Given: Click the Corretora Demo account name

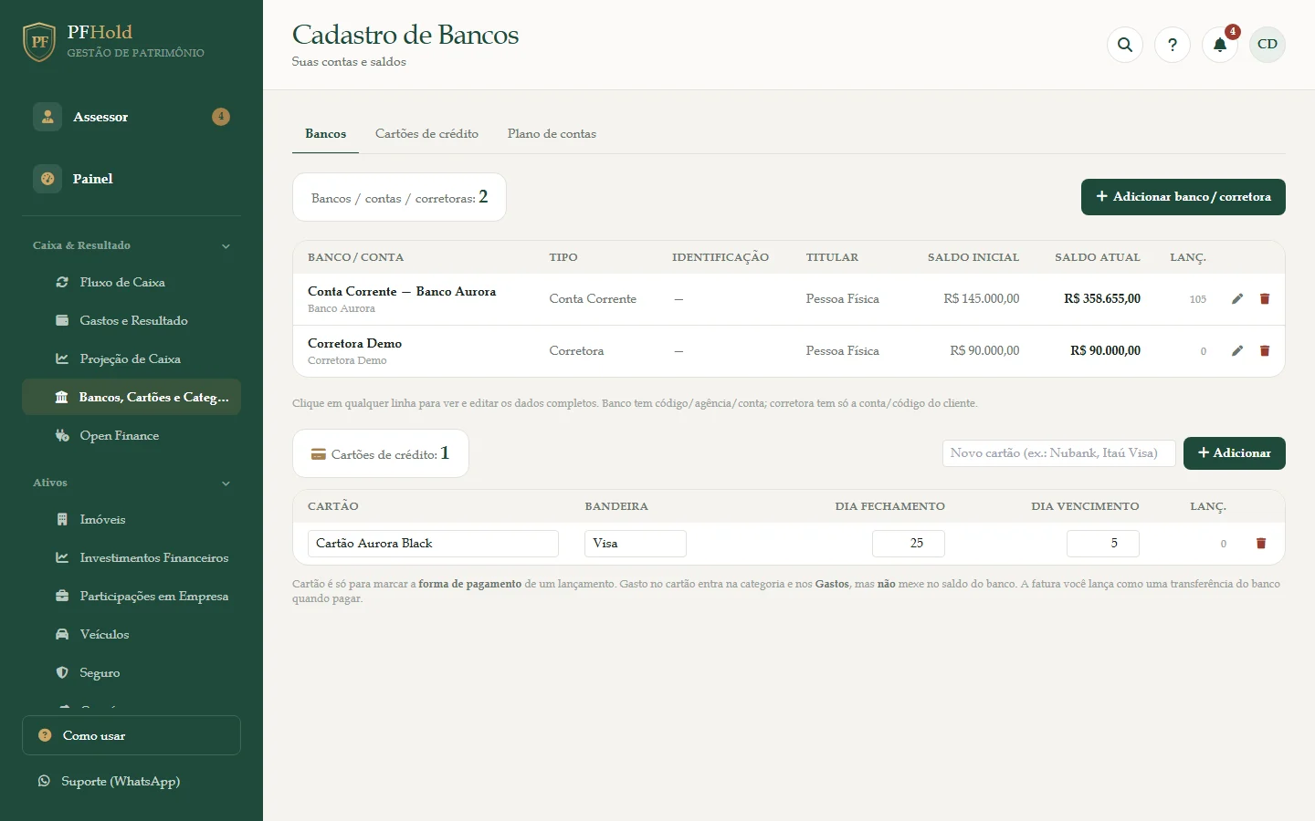Looking at the screenshot, I should (x=354, y=344).
